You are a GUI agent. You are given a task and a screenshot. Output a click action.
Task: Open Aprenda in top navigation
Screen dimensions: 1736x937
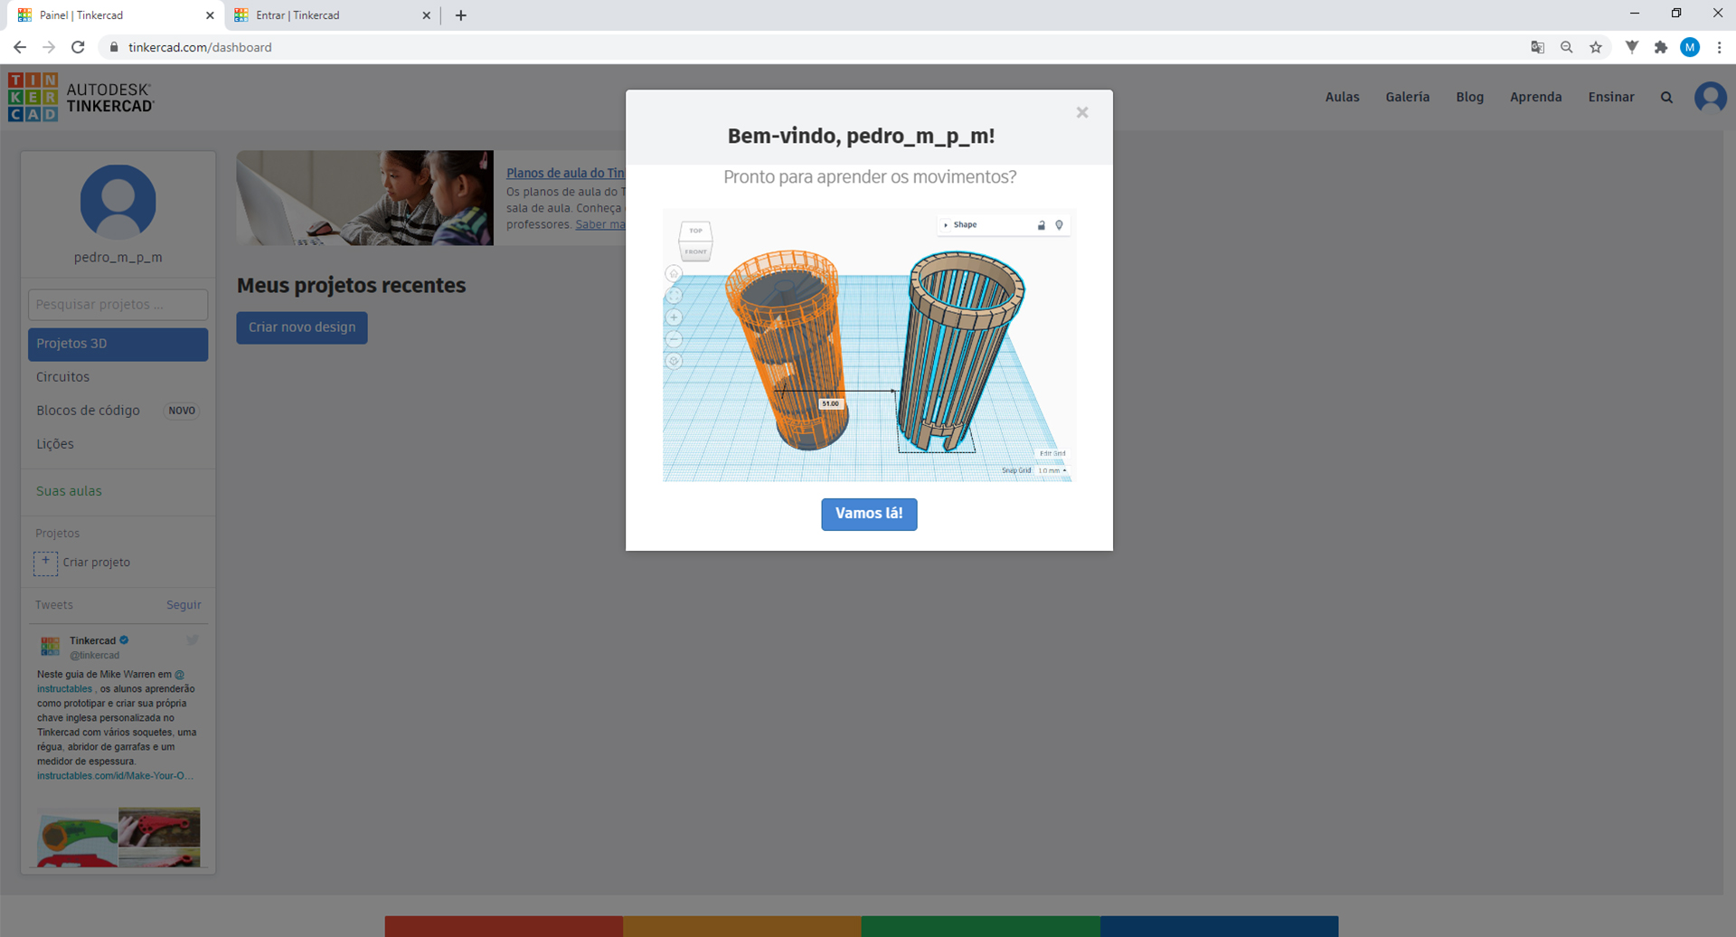[x=1535, y=97]
